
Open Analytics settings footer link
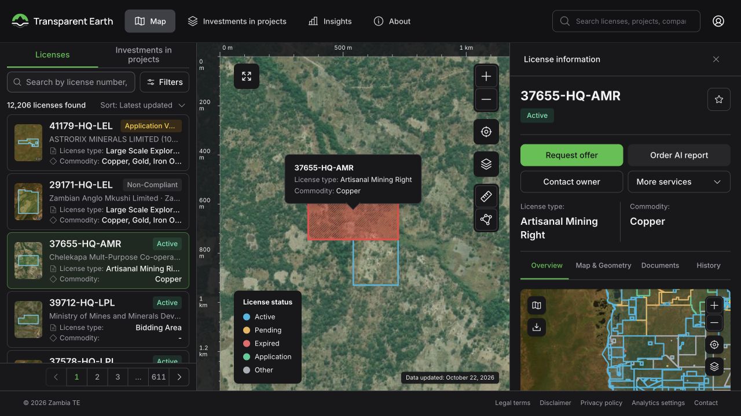tap(658, 403)
